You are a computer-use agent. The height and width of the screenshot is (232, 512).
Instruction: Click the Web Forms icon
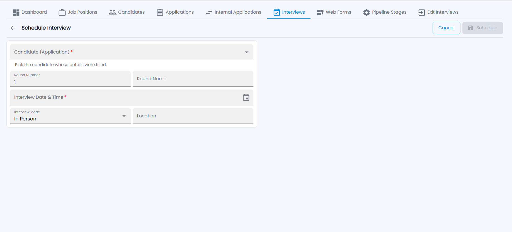[x=320, y=12]
